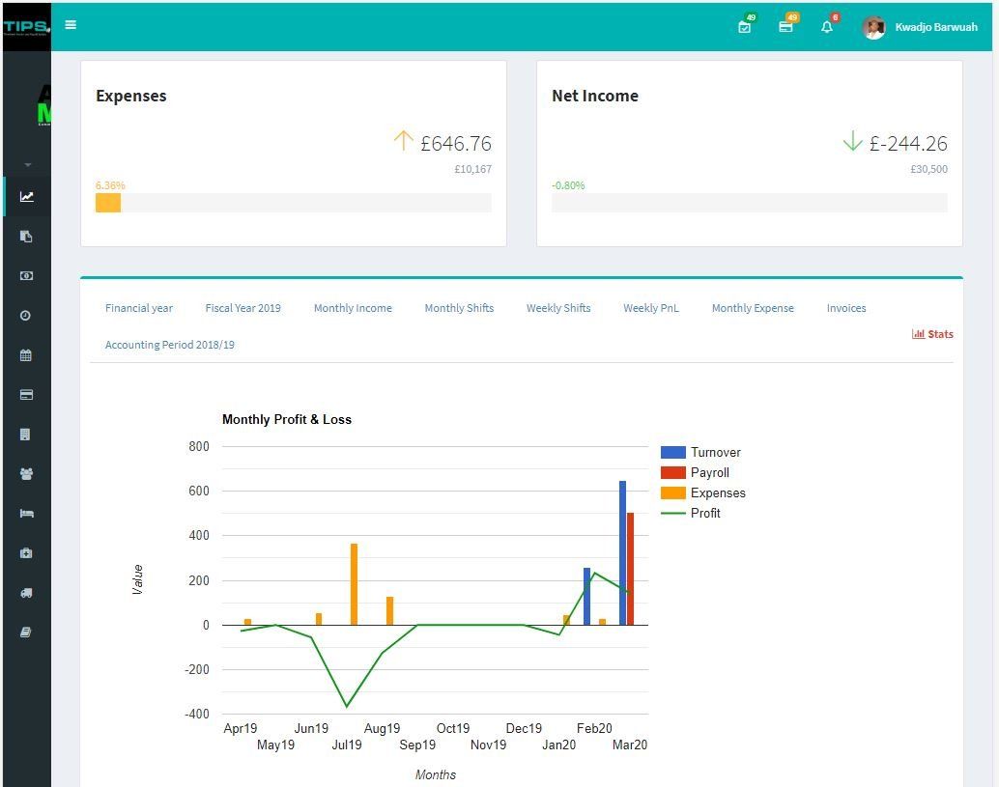Open the medkit icon in sidebar
The height and width of the screenshot is (787, 999).
(26, 553)
